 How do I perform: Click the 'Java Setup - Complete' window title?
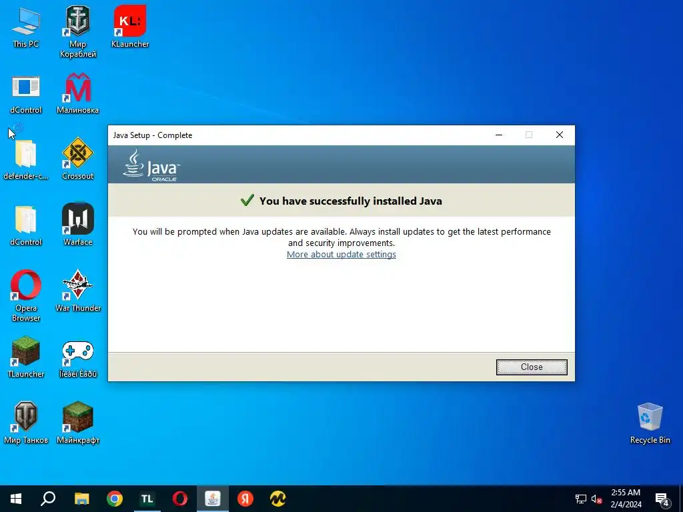click(153, 135)
